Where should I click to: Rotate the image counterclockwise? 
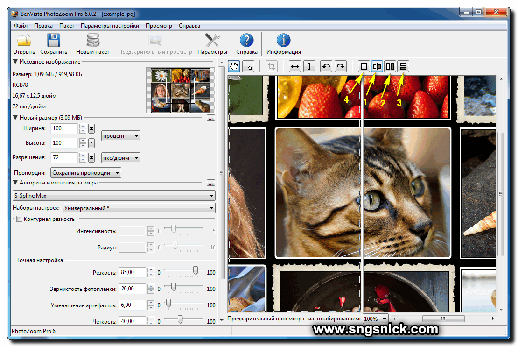tap(326, 66)
